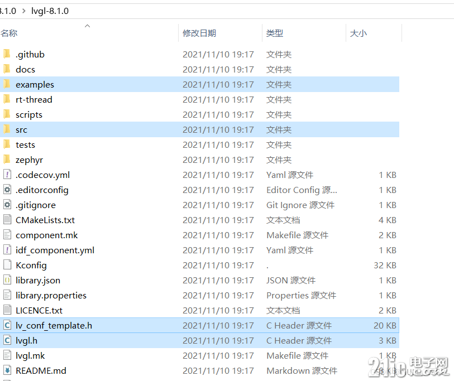Screen dimensions: 454x381
Task: Select the library.json file name
Action: (x=38, y=280)
